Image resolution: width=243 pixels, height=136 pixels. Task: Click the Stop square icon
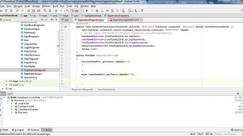click(x=117, y=11)
